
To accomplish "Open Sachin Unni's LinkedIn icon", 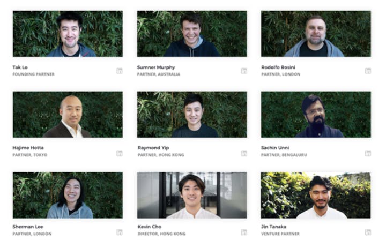I will coord(368,153).
